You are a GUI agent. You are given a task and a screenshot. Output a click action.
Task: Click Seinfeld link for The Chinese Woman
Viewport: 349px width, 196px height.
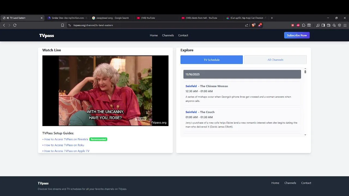click(191, 86)
